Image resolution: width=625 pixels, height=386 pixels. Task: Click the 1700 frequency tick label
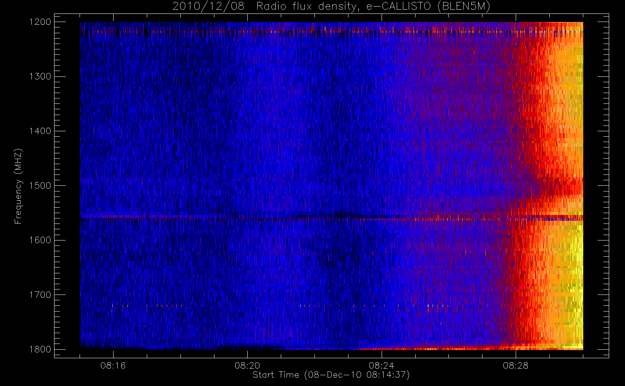pos(40,295)
